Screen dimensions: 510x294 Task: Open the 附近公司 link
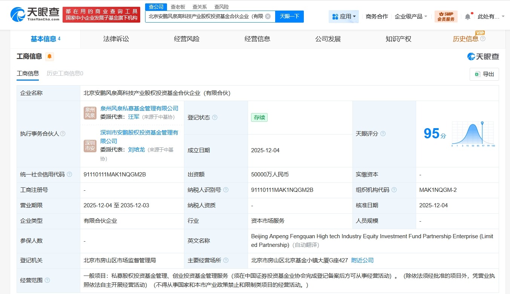tap(362, 260)
